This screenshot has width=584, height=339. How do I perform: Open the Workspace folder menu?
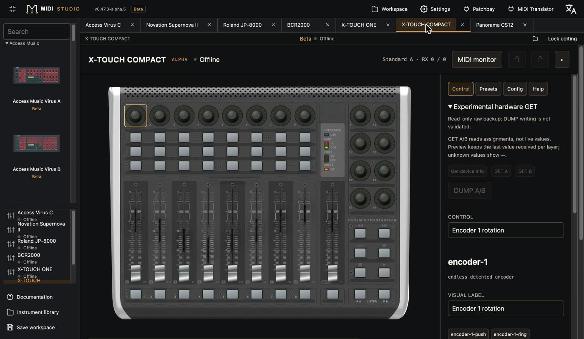(x=390, y=9)
